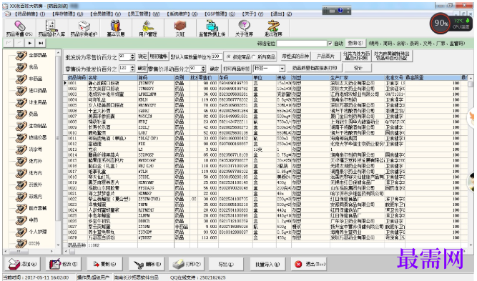The width and height of the screenshot is (477, 281).
Task: Click the next-record navigation arrow
Action: 30,43
